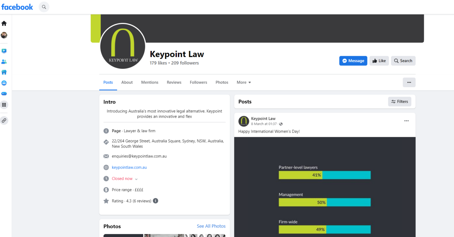Image resolution: width=454 pixels, height=237 pixels.
Task: Click the rating info icon beside reviews
Action: 156,201
